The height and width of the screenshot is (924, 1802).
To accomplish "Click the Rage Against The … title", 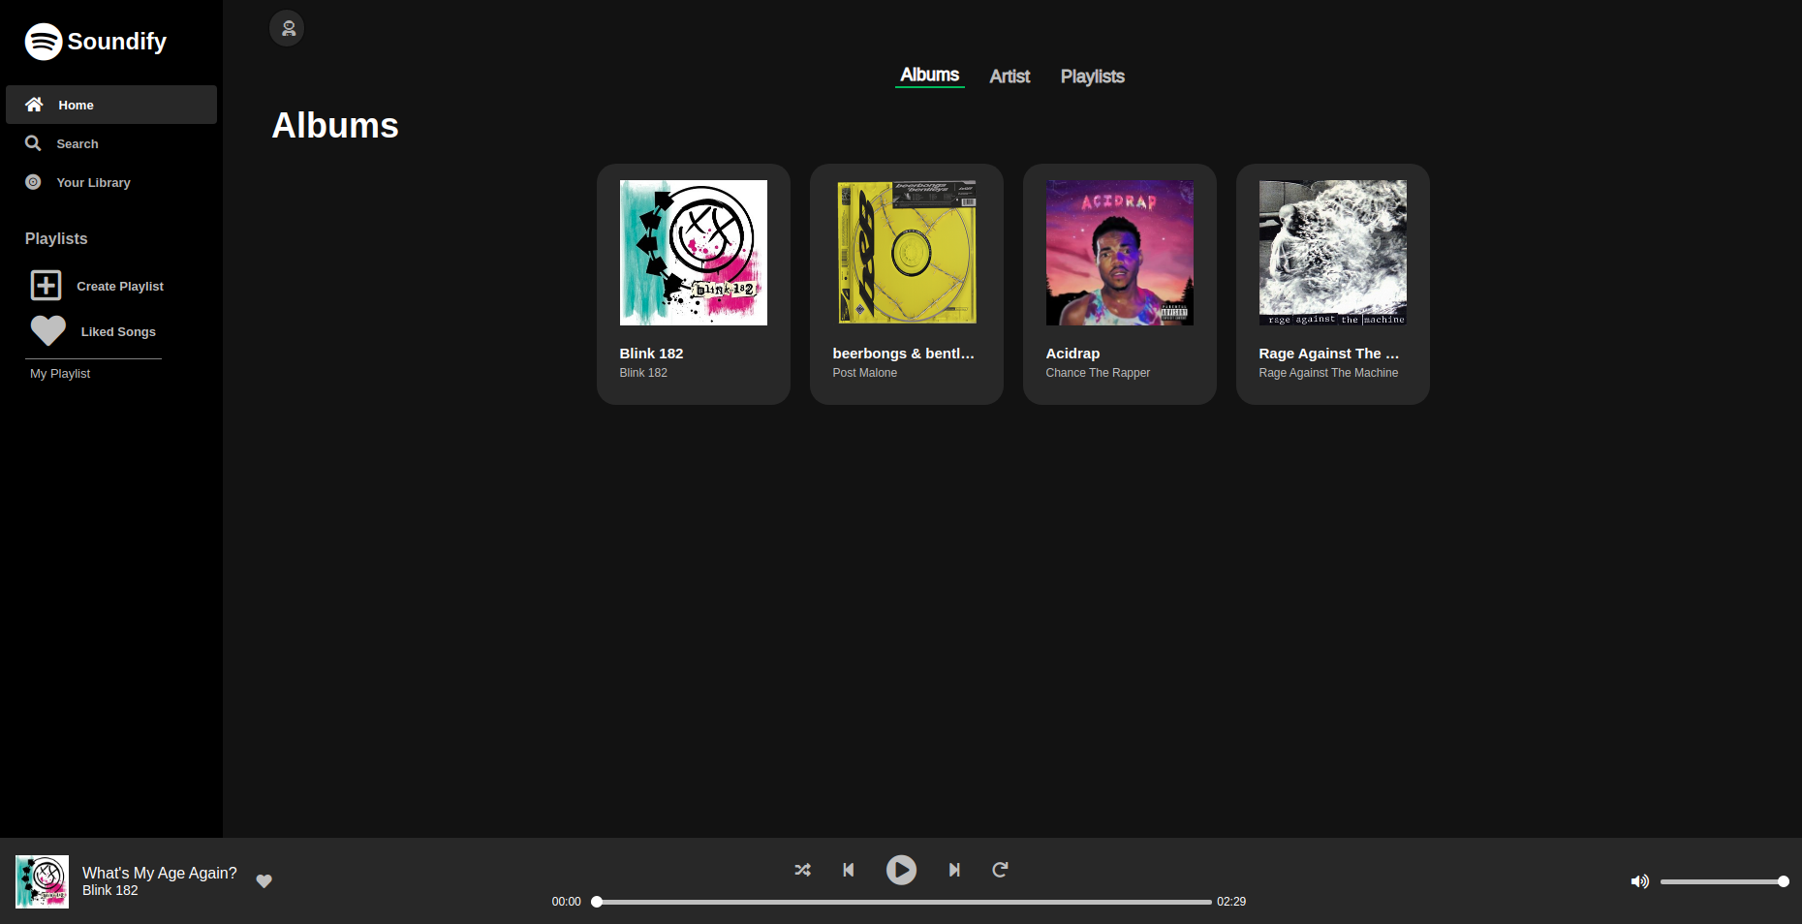I will tap(1329, 354).
